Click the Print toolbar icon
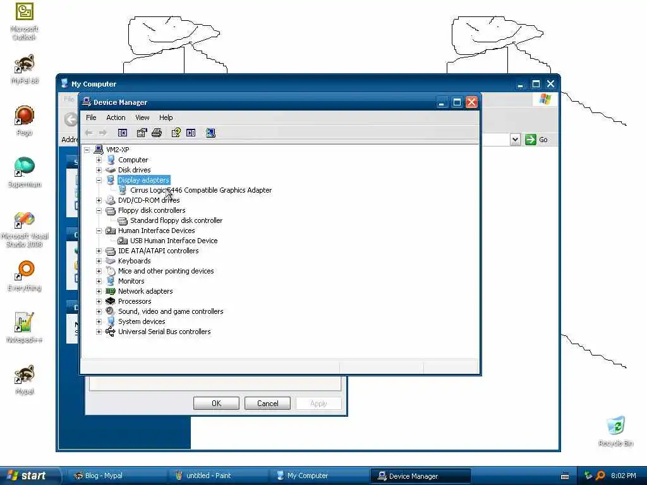647x485 pixels. point(157,133)
